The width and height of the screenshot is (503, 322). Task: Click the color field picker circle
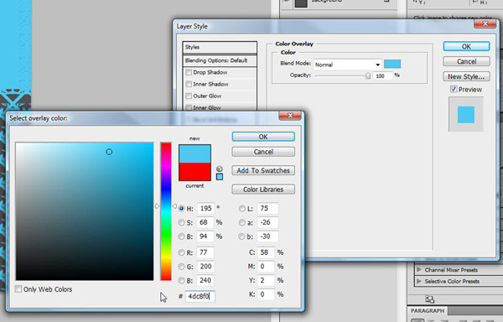coord(109,152)
